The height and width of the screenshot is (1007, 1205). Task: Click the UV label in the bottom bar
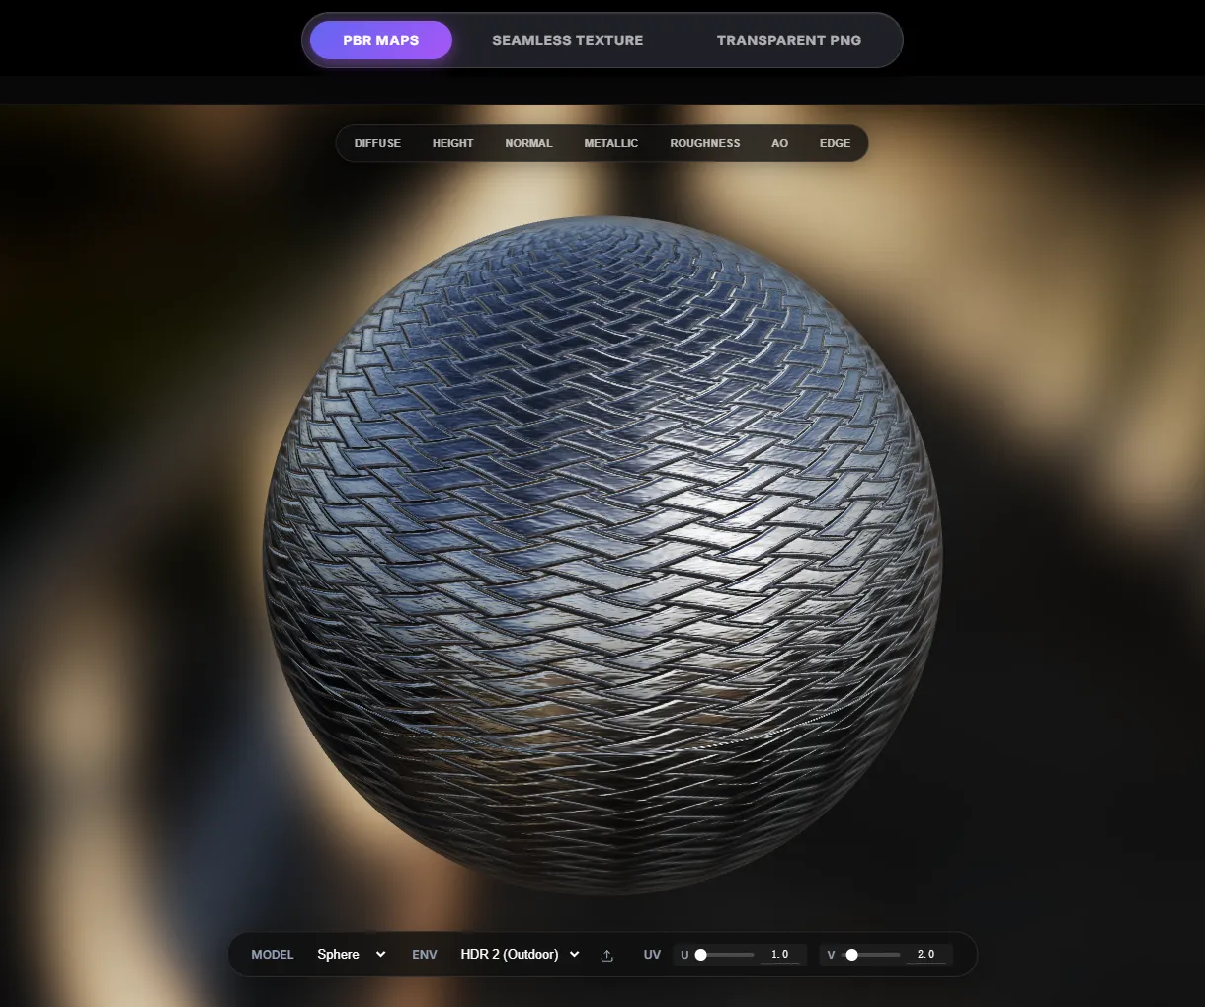[652, 955]
